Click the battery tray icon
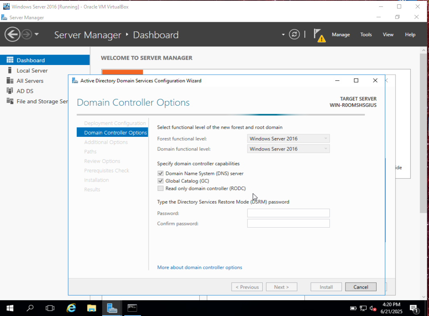The image size is (429, 316). 353,308
